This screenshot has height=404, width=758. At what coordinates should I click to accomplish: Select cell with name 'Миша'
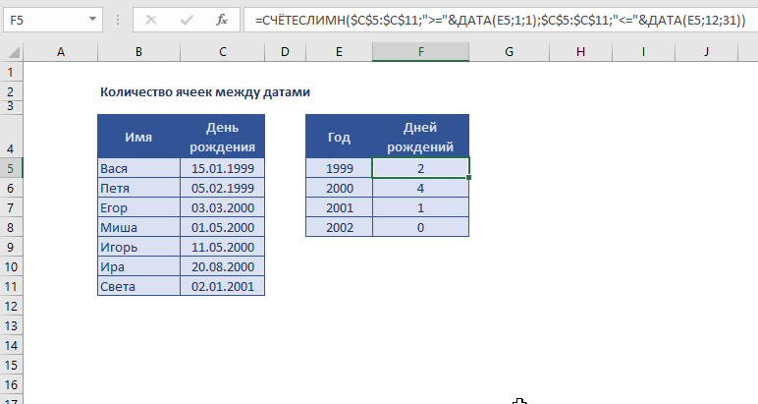(138, 227)
